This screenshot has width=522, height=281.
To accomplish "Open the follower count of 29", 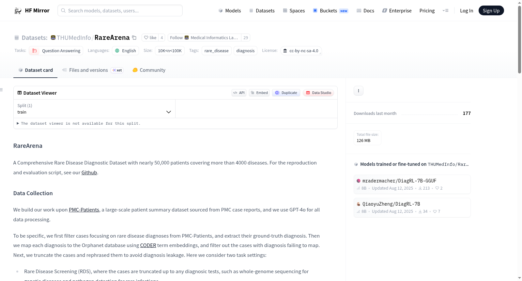I will tap(246, 38).
